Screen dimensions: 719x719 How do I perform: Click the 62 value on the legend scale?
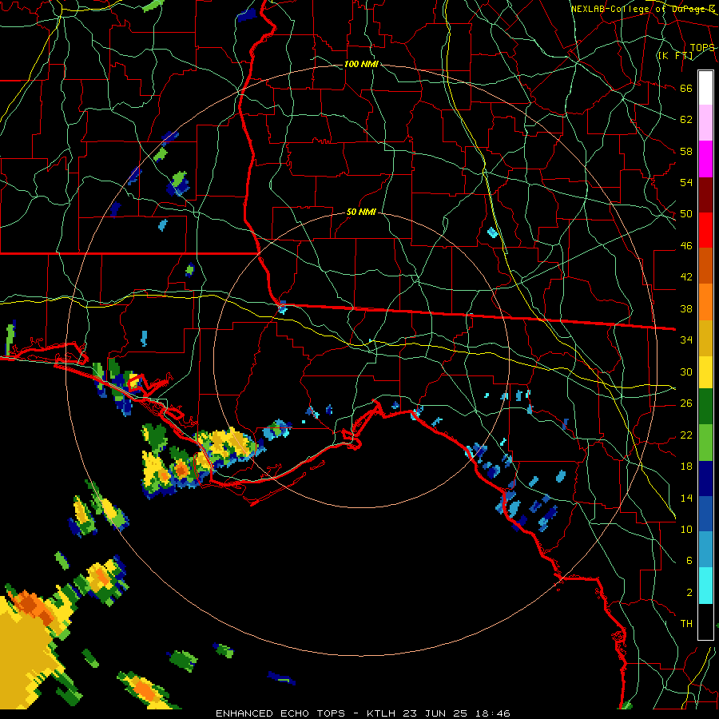[686, 120]
